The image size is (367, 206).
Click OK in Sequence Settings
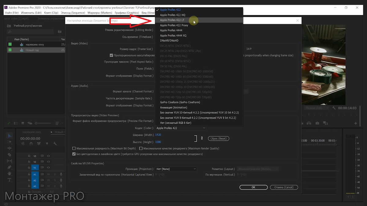(x=254, y=187)
